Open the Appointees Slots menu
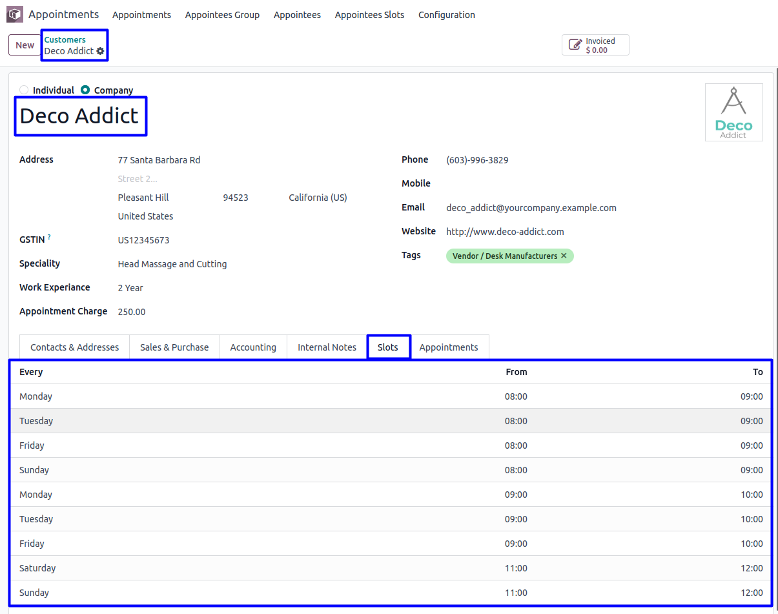The width and height of the screenshot is (778, 614). 369,15
